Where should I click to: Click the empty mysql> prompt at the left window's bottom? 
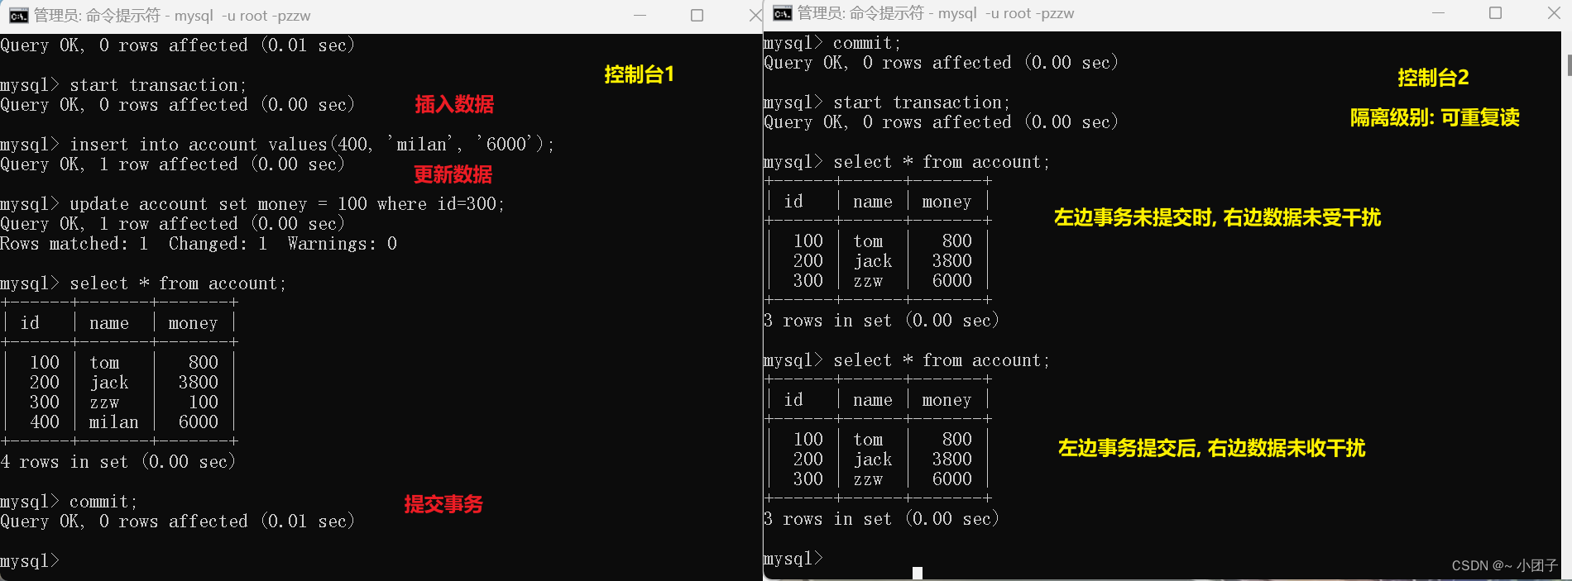30,561
